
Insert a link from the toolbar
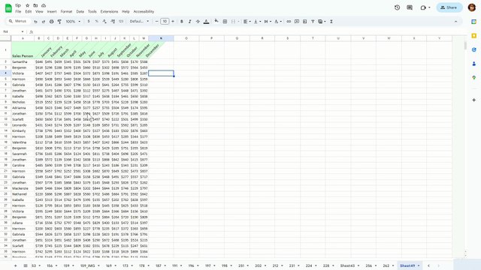(289, 22)
